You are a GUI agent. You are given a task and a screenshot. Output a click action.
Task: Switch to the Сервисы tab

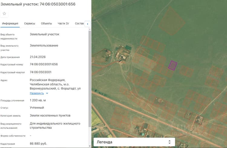[x=30, y=24]
